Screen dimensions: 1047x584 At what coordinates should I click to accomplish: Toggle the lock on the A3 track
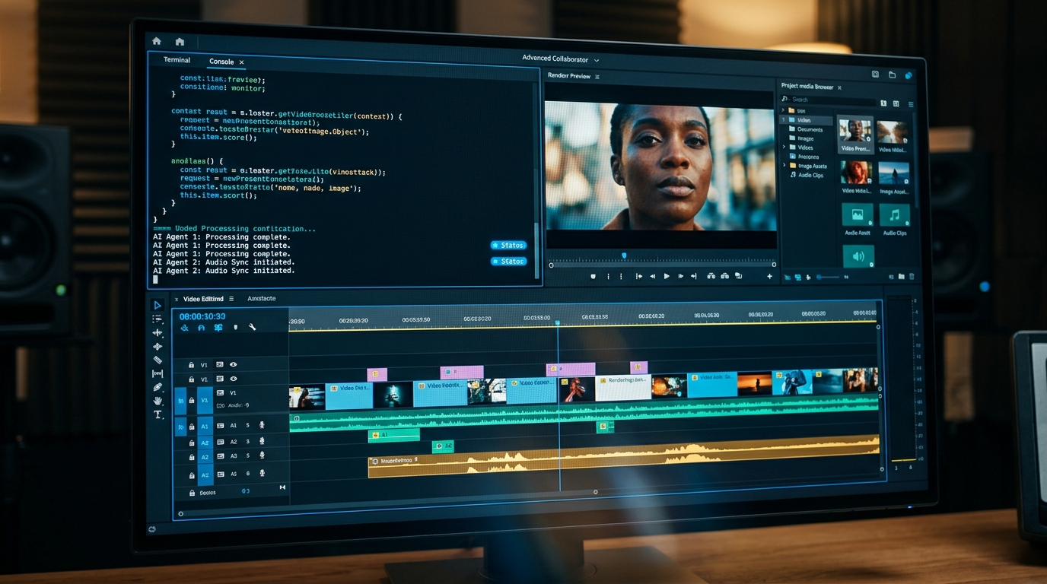point(191,457)
